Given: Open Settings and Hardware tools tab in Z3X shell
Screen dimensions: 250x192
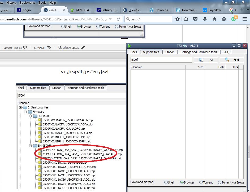Looking at the screenshot, I should coord(199,52).
